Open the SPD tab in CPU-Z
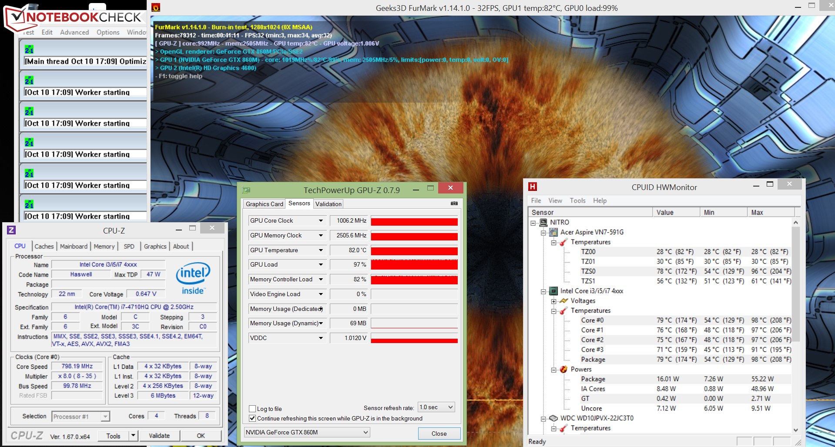This screenshot has width=835, height=447. [x=129, y=246]
